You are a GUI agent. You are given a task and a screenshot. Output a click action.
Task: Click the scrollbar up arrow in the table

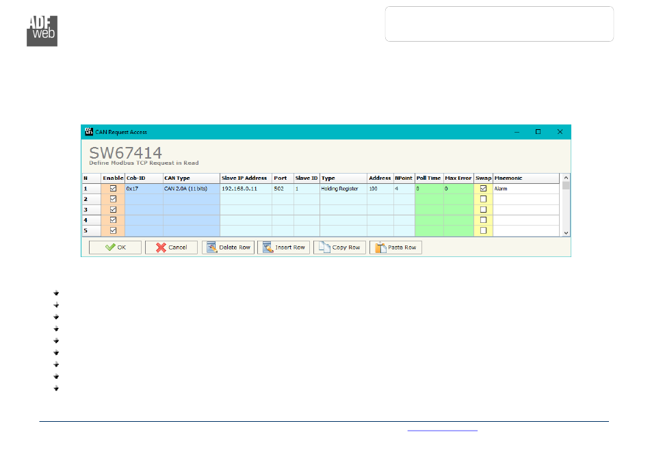566,178
